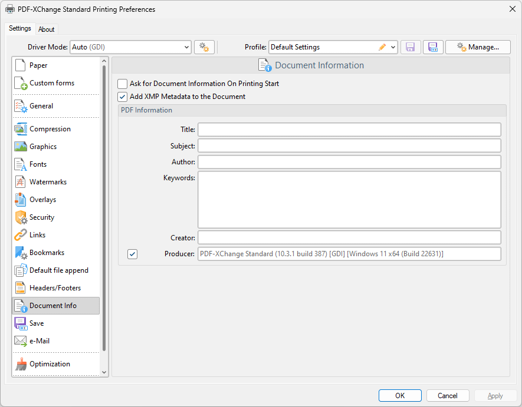The image size is (522, 407).
Task: Select the e-Mail settings icon
Action: point(19,340)
